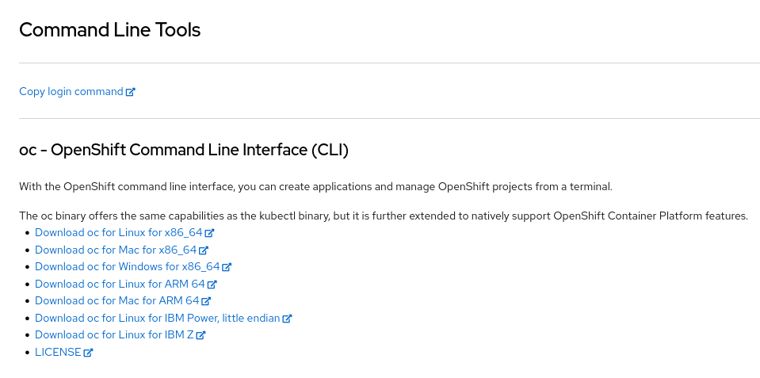The width and height of the screenshot is (760, 378).
Task: Click external icon next to Linux x86_64 download
Action: pyautogui.click(x=210, y=234)
